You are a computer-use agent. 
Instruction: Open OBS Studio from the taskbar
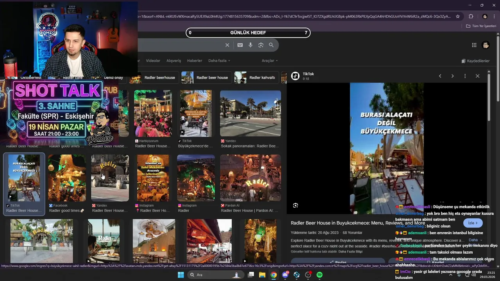click(x=308, y=275)
